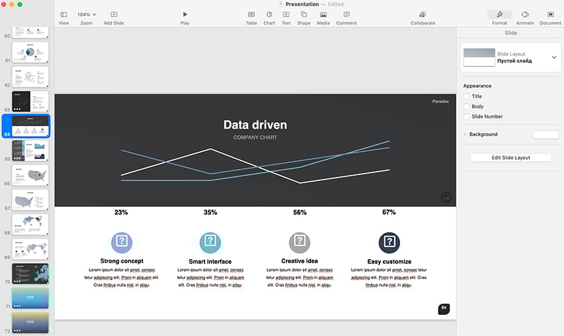The height and width of the screenshot is (336, 564).
Task: Open the Zoom 104% dropdown
Action: click(86, 14)
